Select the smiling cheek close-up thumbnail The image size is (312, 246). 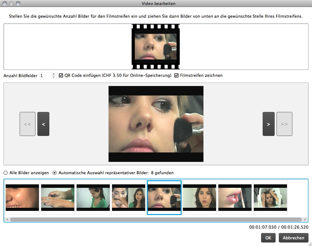pyautogui.click(x=22, y=198)
